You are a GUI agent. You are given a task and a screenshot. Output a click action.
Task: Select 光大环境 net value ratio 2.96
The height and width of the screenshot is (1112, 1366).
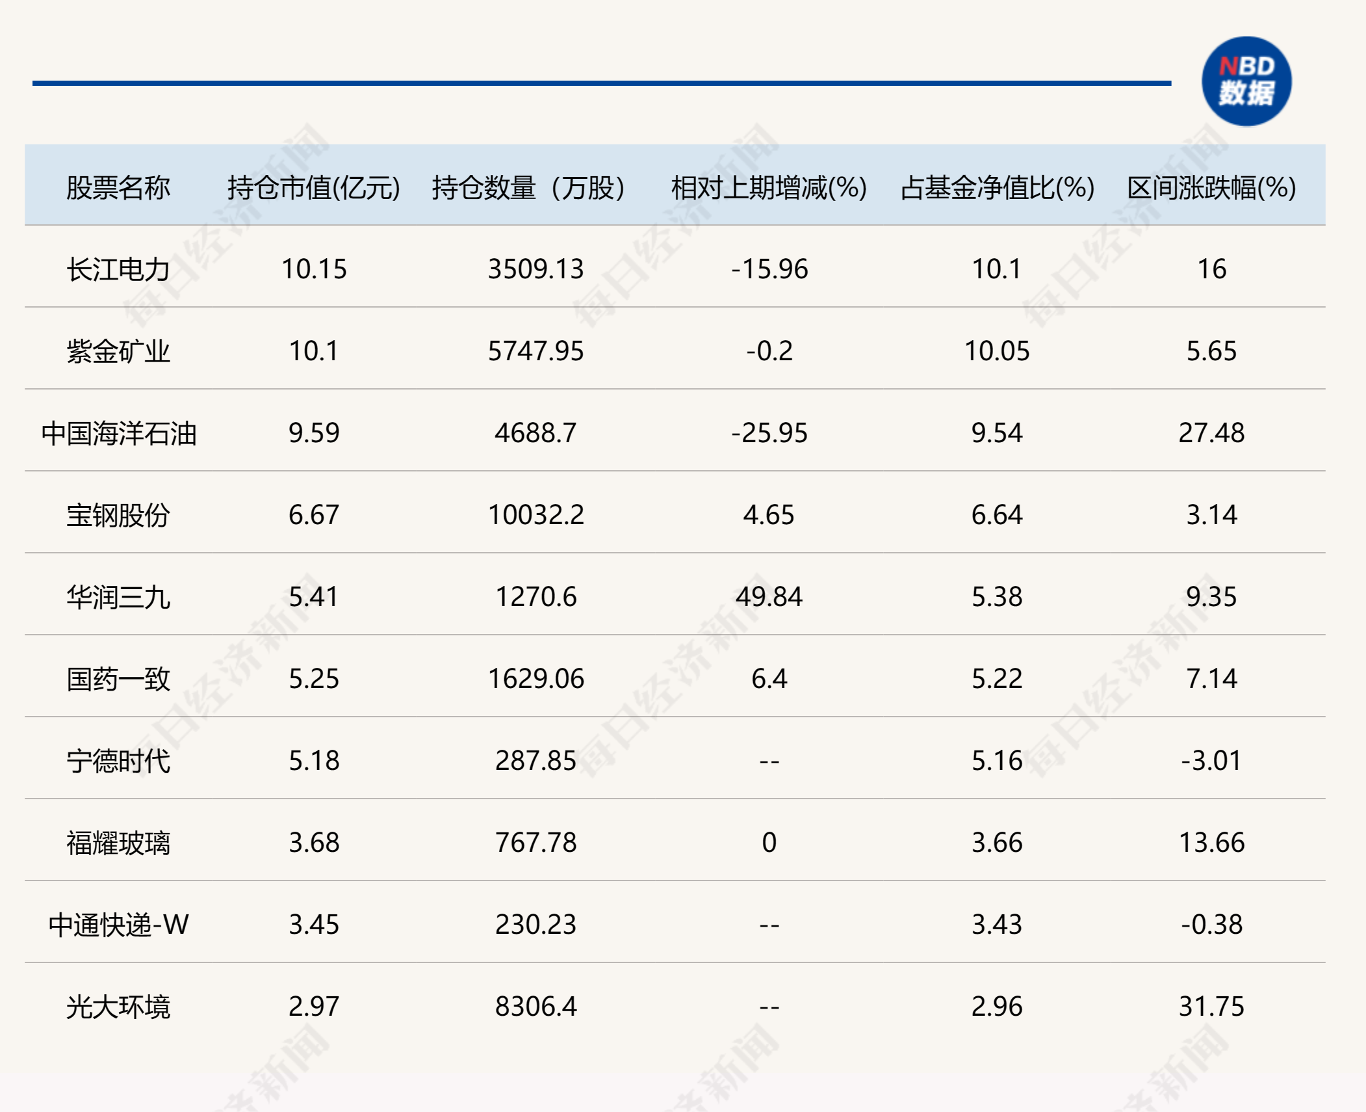tap(997, 1007)
